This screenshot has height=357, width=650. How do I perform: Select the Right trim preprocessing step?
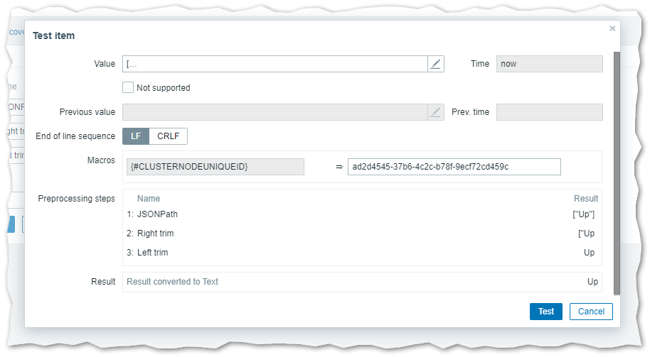(155, 234)
